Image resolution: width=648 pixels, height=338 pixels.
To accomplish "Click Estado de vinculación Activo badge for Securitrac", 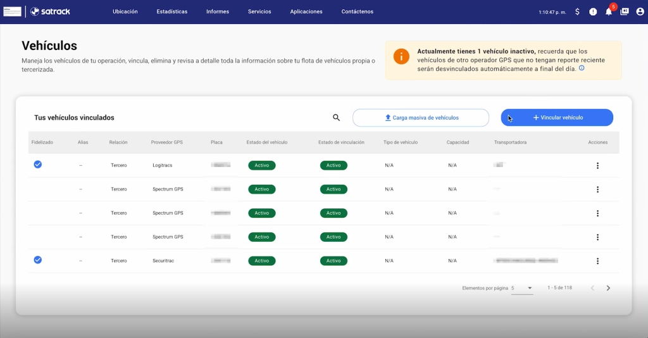I will tap(333, 261).
